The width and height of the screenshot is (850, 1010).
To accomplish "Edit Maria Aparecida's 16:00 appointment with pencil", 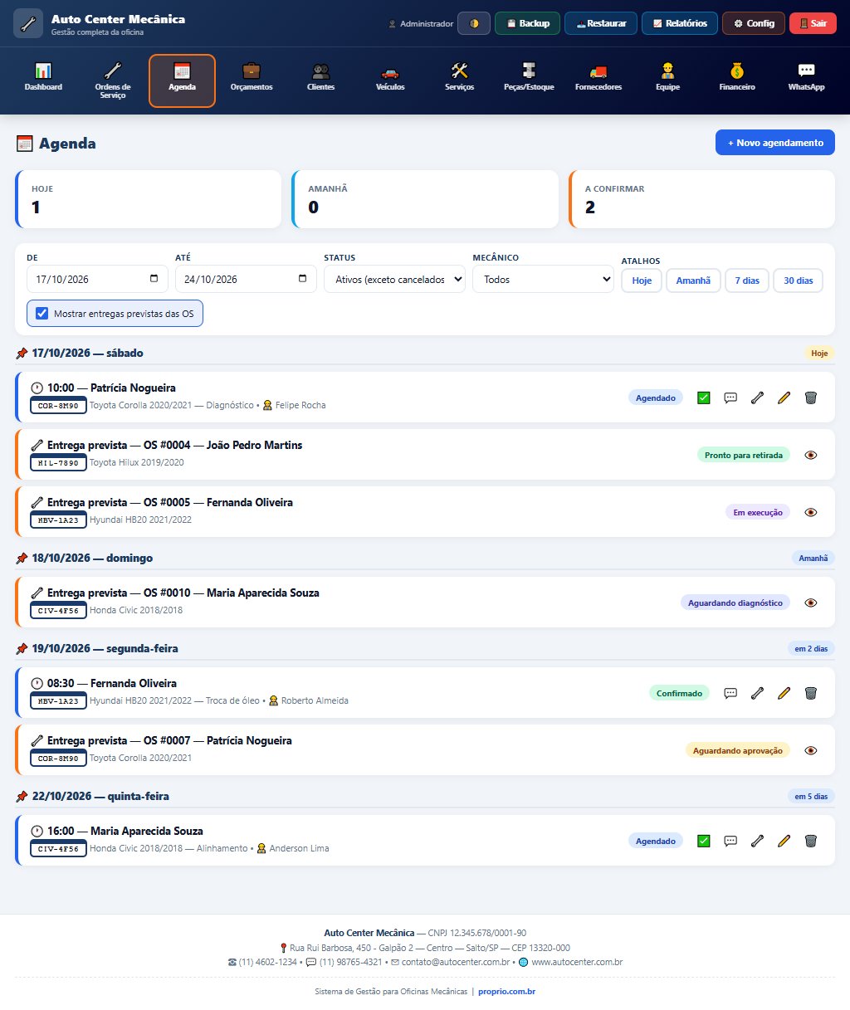I will 784,841.
